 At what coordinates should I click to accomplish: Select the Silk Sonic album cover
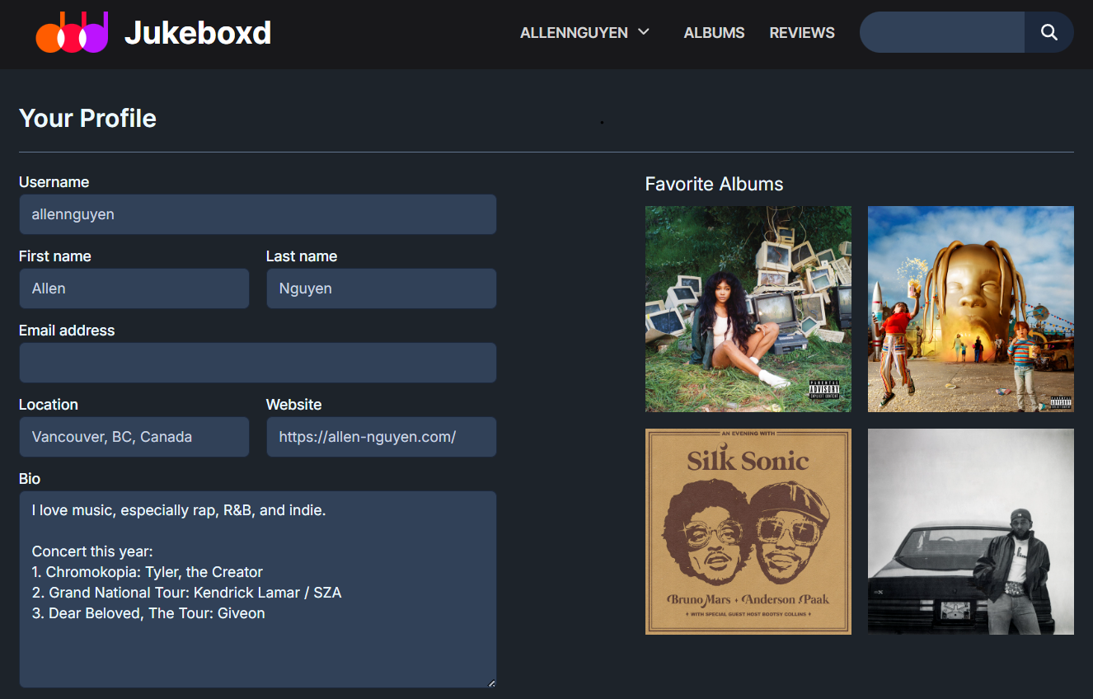(748, 532)
